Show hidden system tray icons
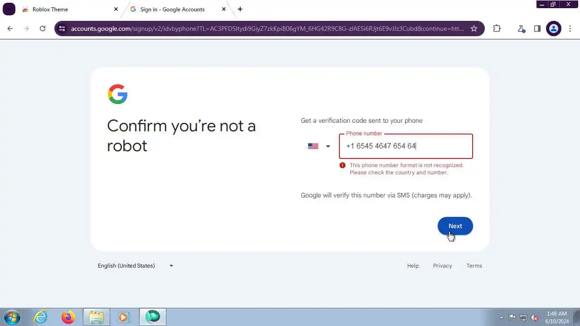 pyautogui.click(x=501, y=317)
